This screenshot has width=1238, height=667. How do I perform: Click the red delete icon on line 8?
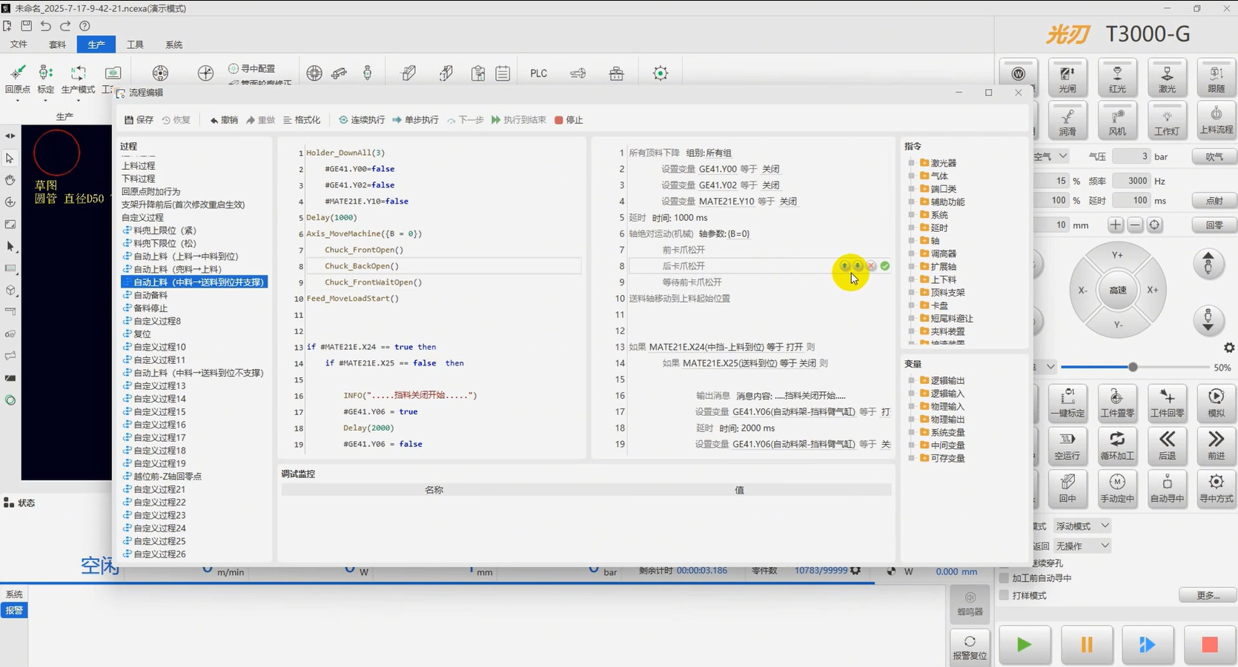(x=872, y=265)
